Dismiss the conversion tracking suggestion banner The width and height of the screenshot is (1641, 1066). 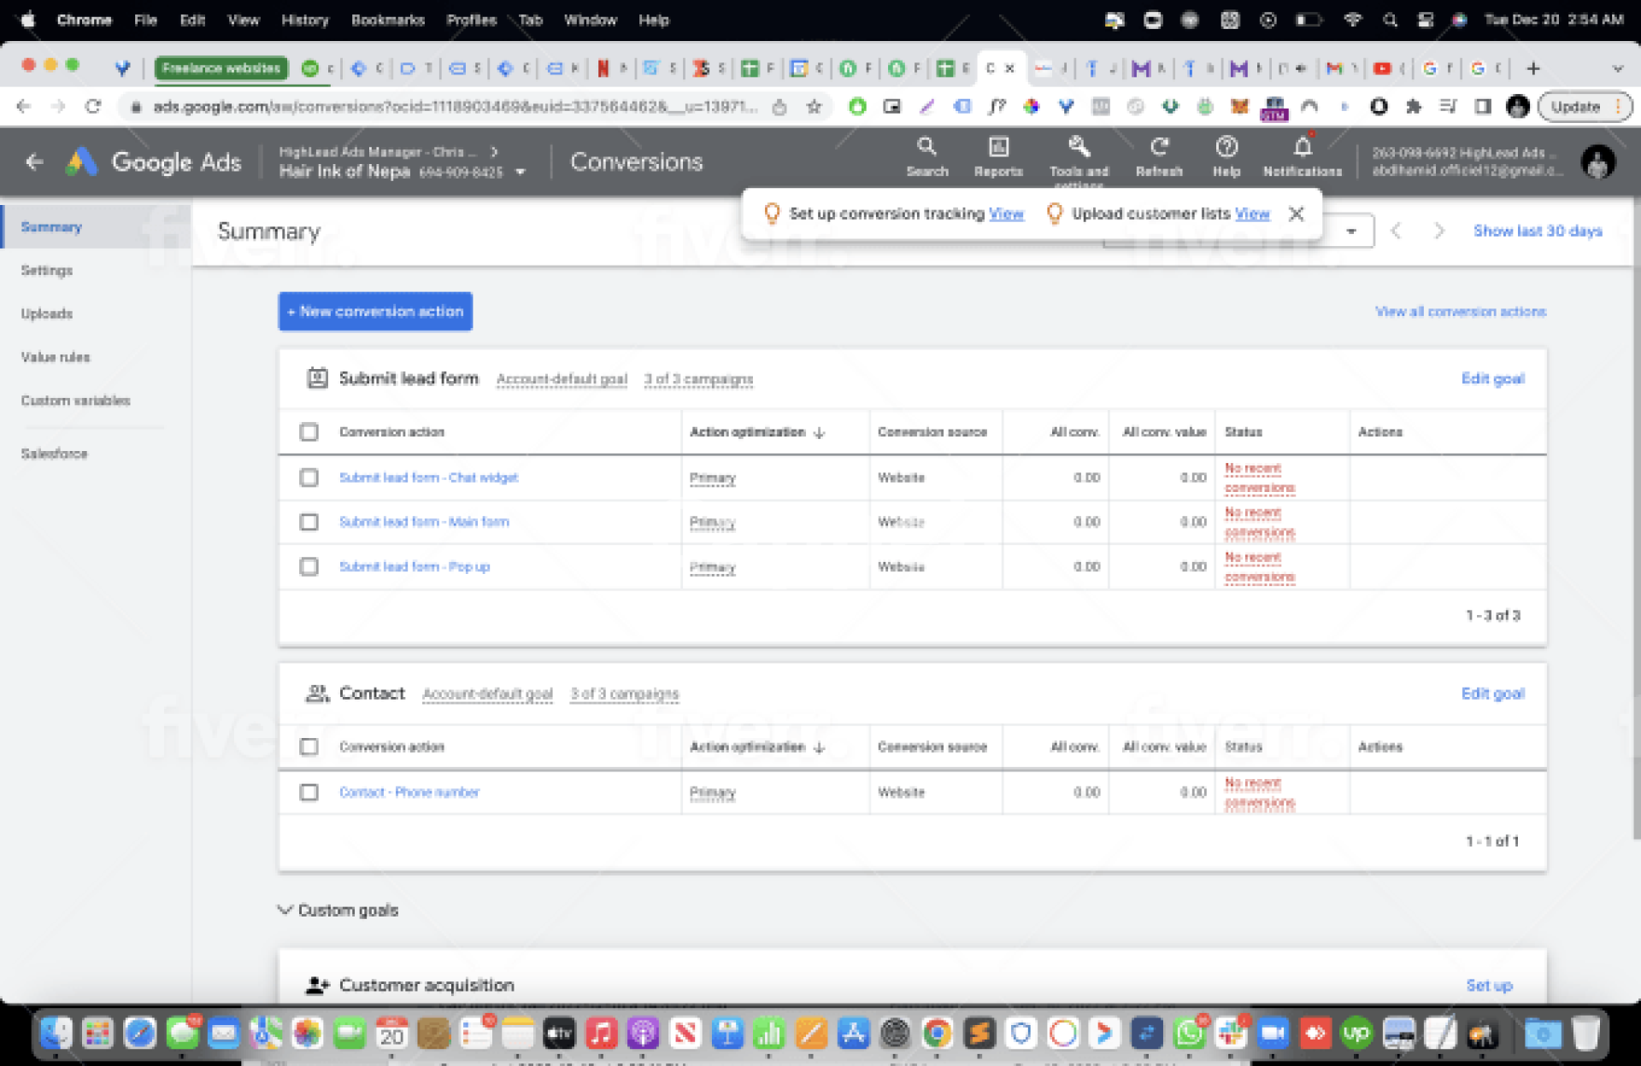click(1296, 214)
